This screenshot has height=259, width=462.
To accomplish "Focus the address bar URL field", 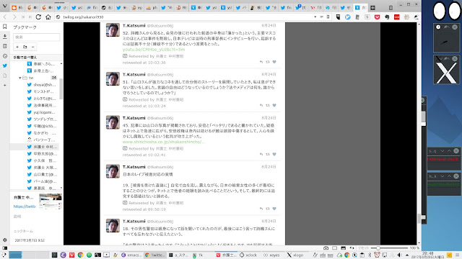I will (x=186, y=17).
